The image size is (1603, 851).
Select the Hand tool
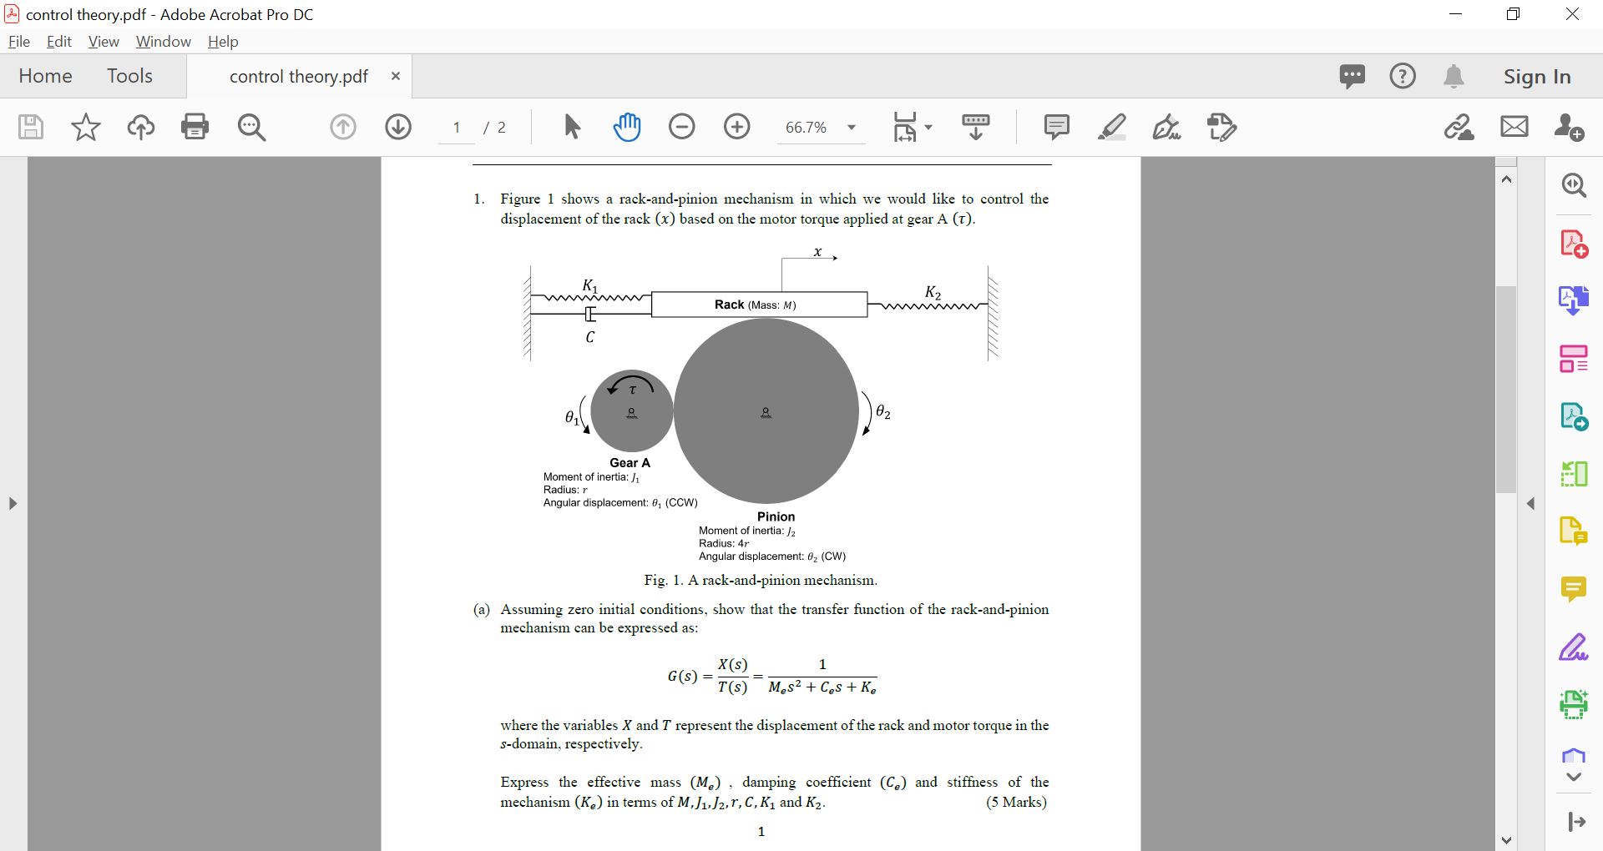point(628,127)
